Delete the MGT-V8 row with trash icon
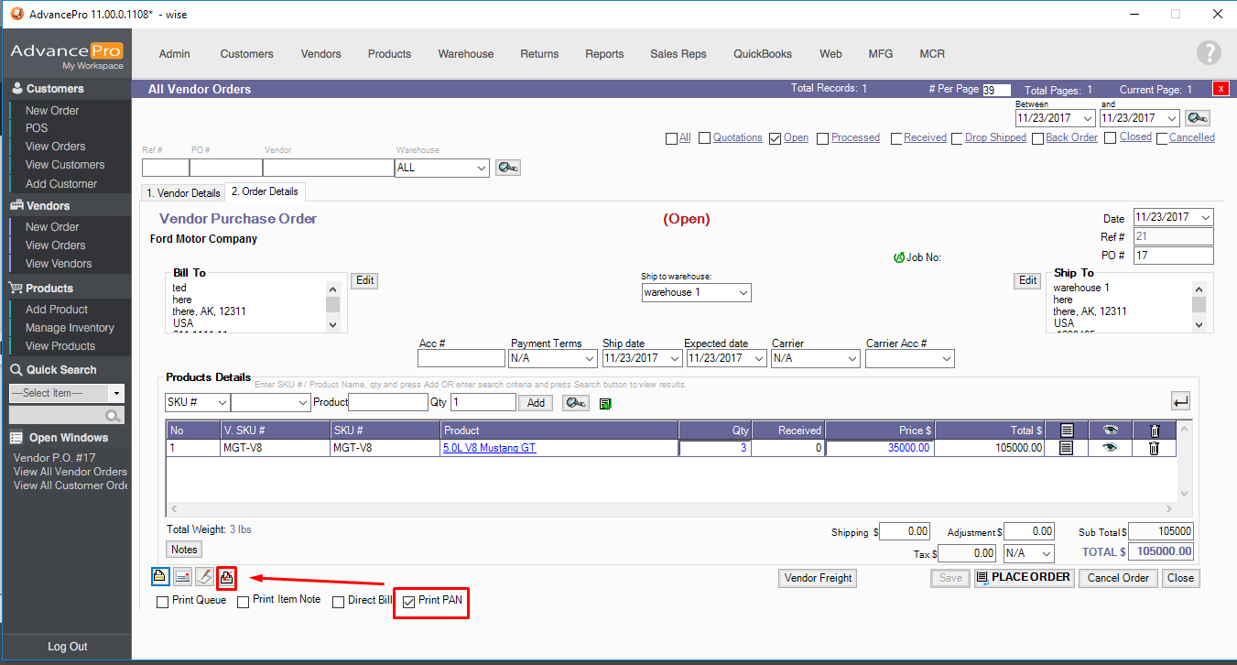This screenshot has width=1237, height=665. 1154,448
